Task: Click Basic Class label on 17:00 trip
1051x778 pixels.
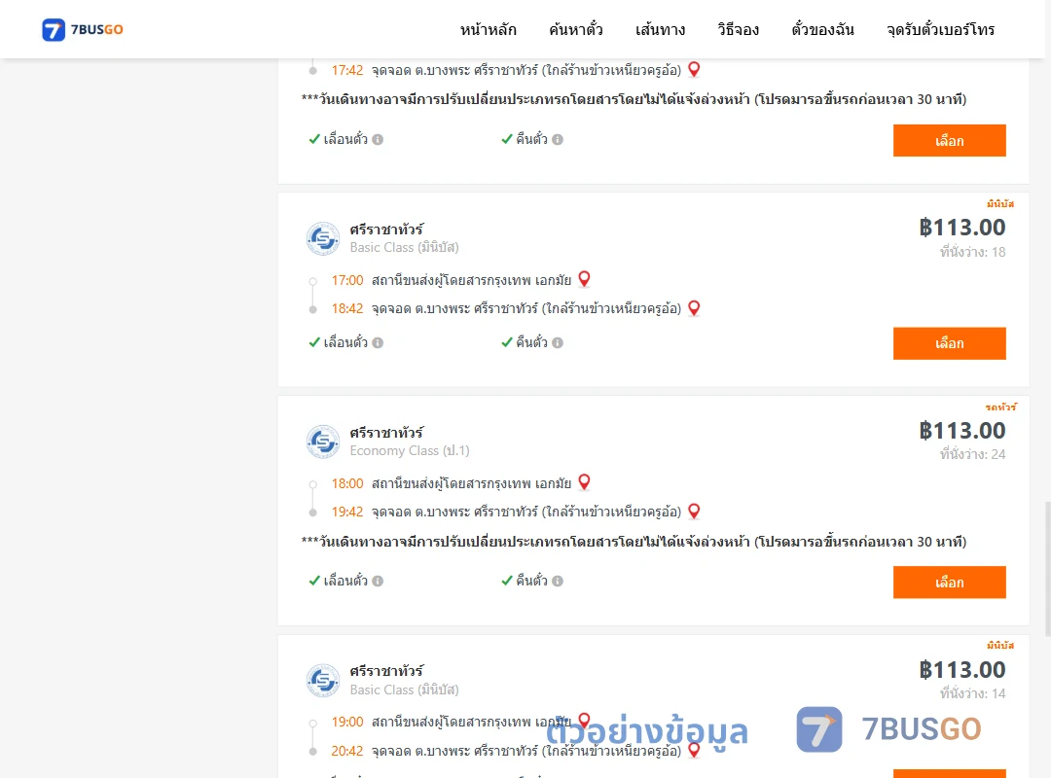Action: point(404,247)
